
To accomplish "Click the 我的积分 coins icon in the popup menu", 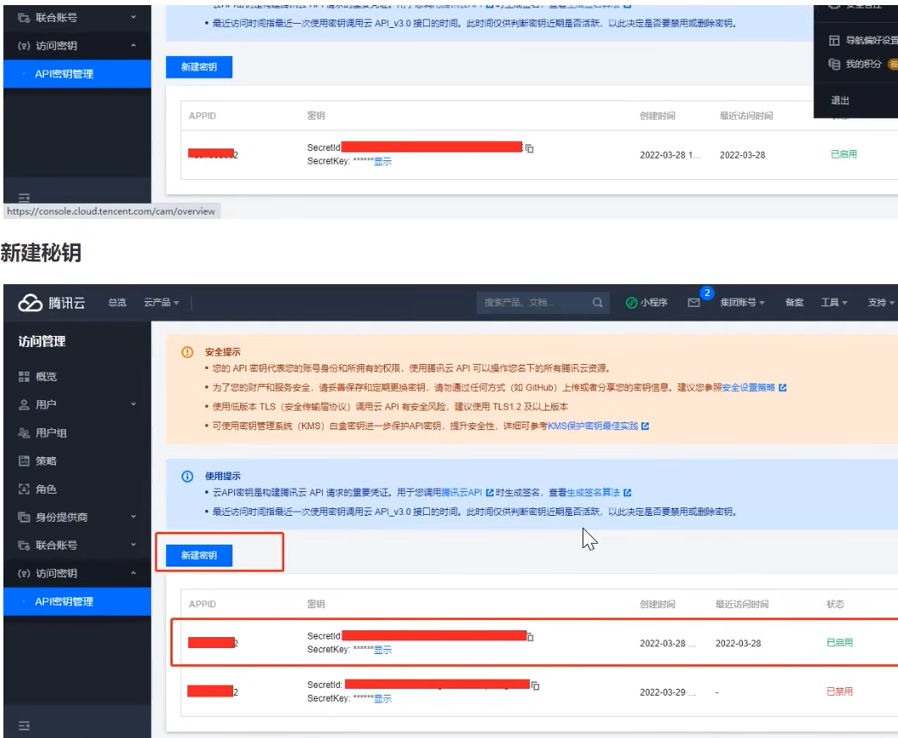I will tap(834, 64).
